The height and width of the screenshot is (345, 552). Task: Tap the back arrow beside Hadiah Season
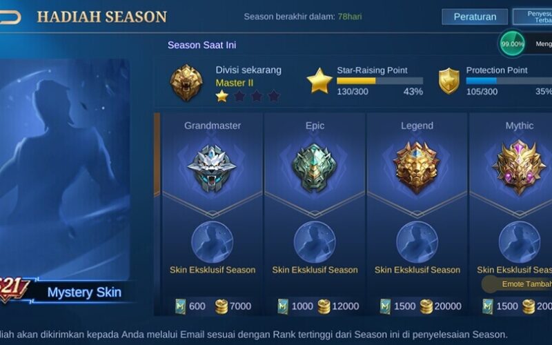(x=10, y=17)
